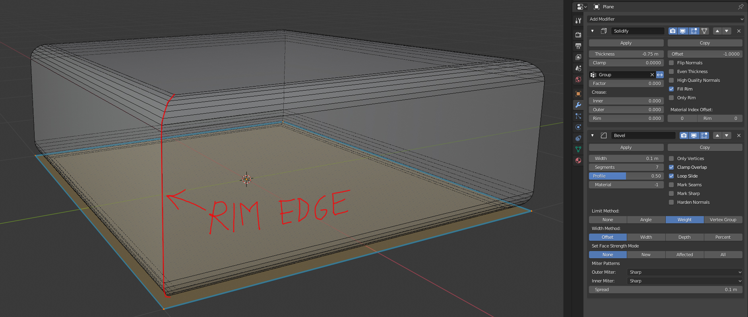Apply the Solidify modifier
The height and width of the screenshot is (317, 748).
tap(626, 43)
